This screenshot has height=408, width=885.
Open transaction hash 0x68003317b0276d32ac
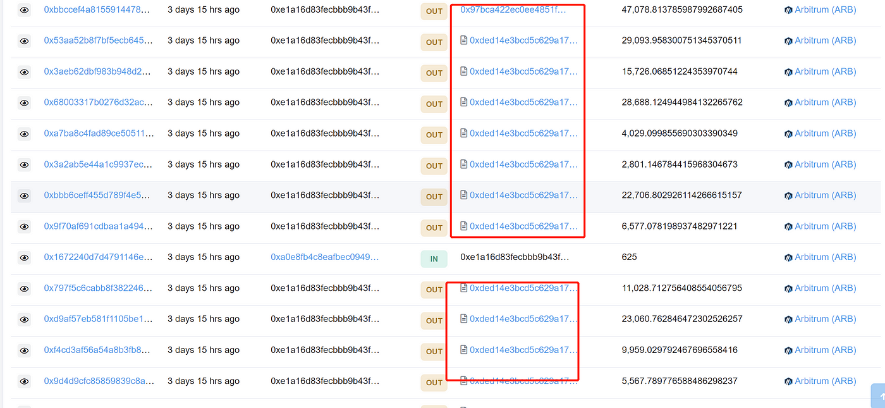(x=98, y=102)
